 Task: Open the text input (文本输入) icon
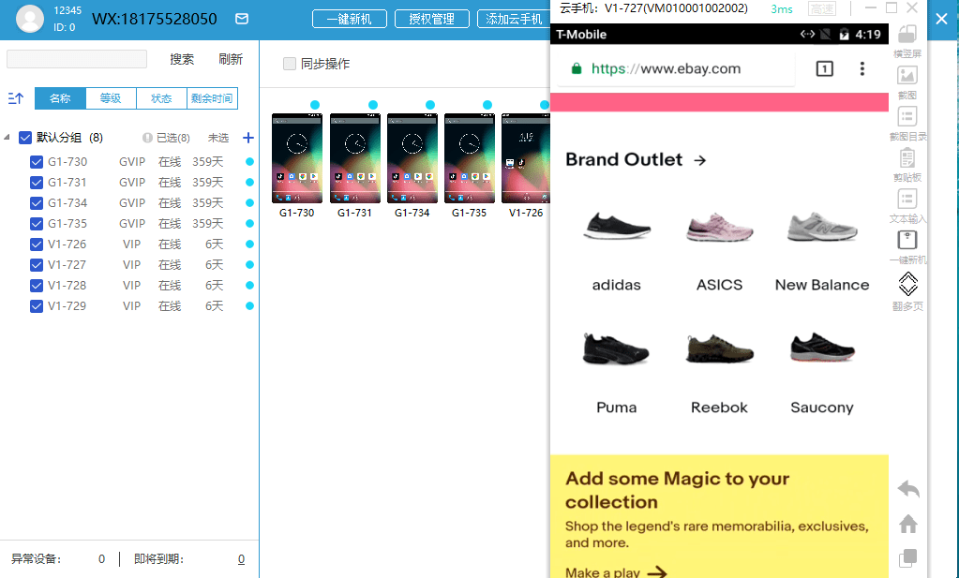point(907,199)
